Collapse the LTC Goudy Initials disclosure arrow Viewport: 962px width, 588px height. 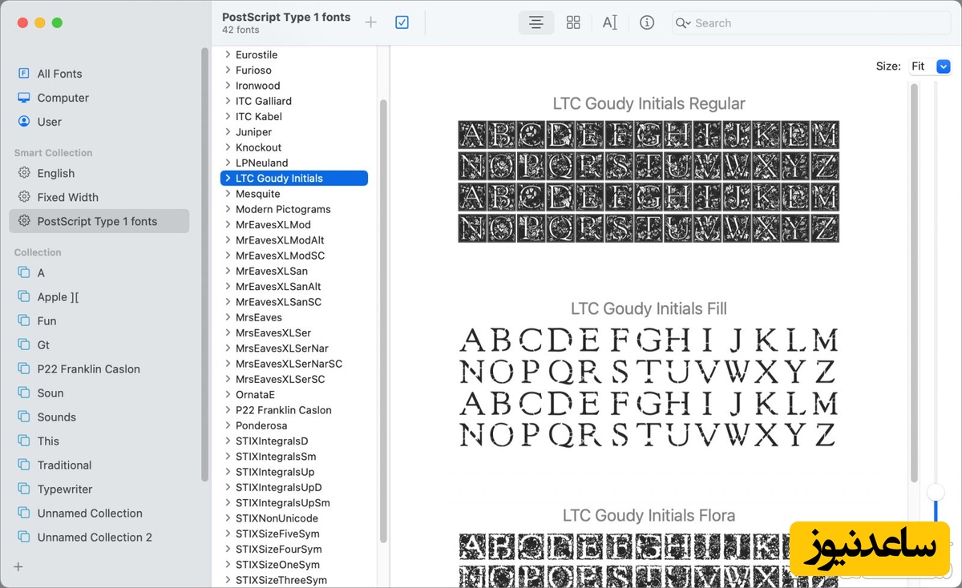tap(228, 178)
